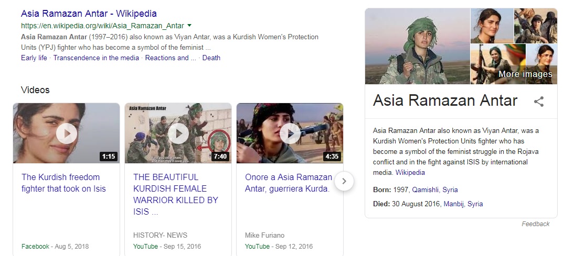Click the Facebook source label

pyautogui.click(x=35, y=246)
